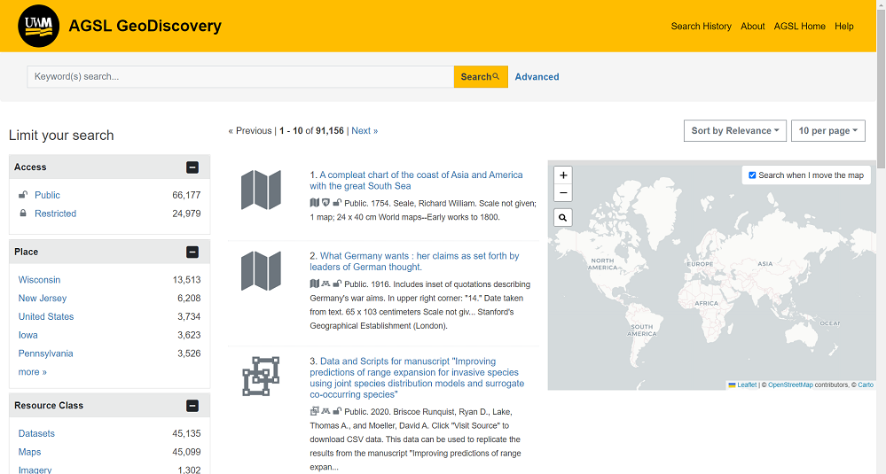Screen dimensions: 886x474
Task: Filter by Restricted access
Action: point(55,214)
